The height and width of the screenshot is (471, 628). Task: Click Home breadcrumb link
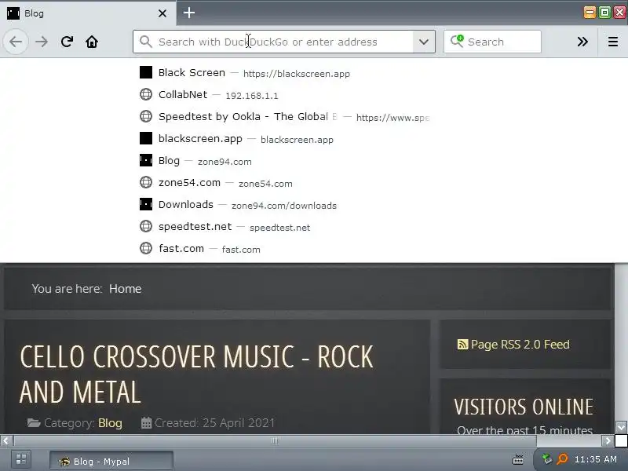click(x=125, y=289)
